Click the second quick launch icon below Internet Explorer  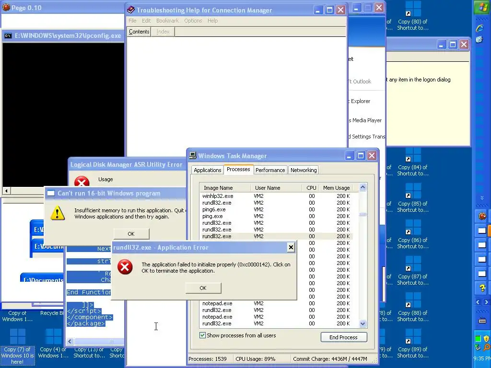click(479, 40)
